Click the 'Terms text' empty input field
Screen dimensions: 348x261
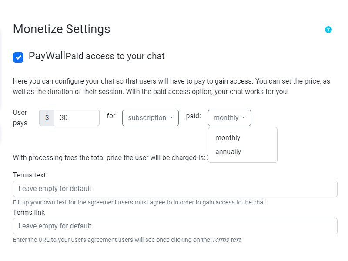[x=174, y=188]
